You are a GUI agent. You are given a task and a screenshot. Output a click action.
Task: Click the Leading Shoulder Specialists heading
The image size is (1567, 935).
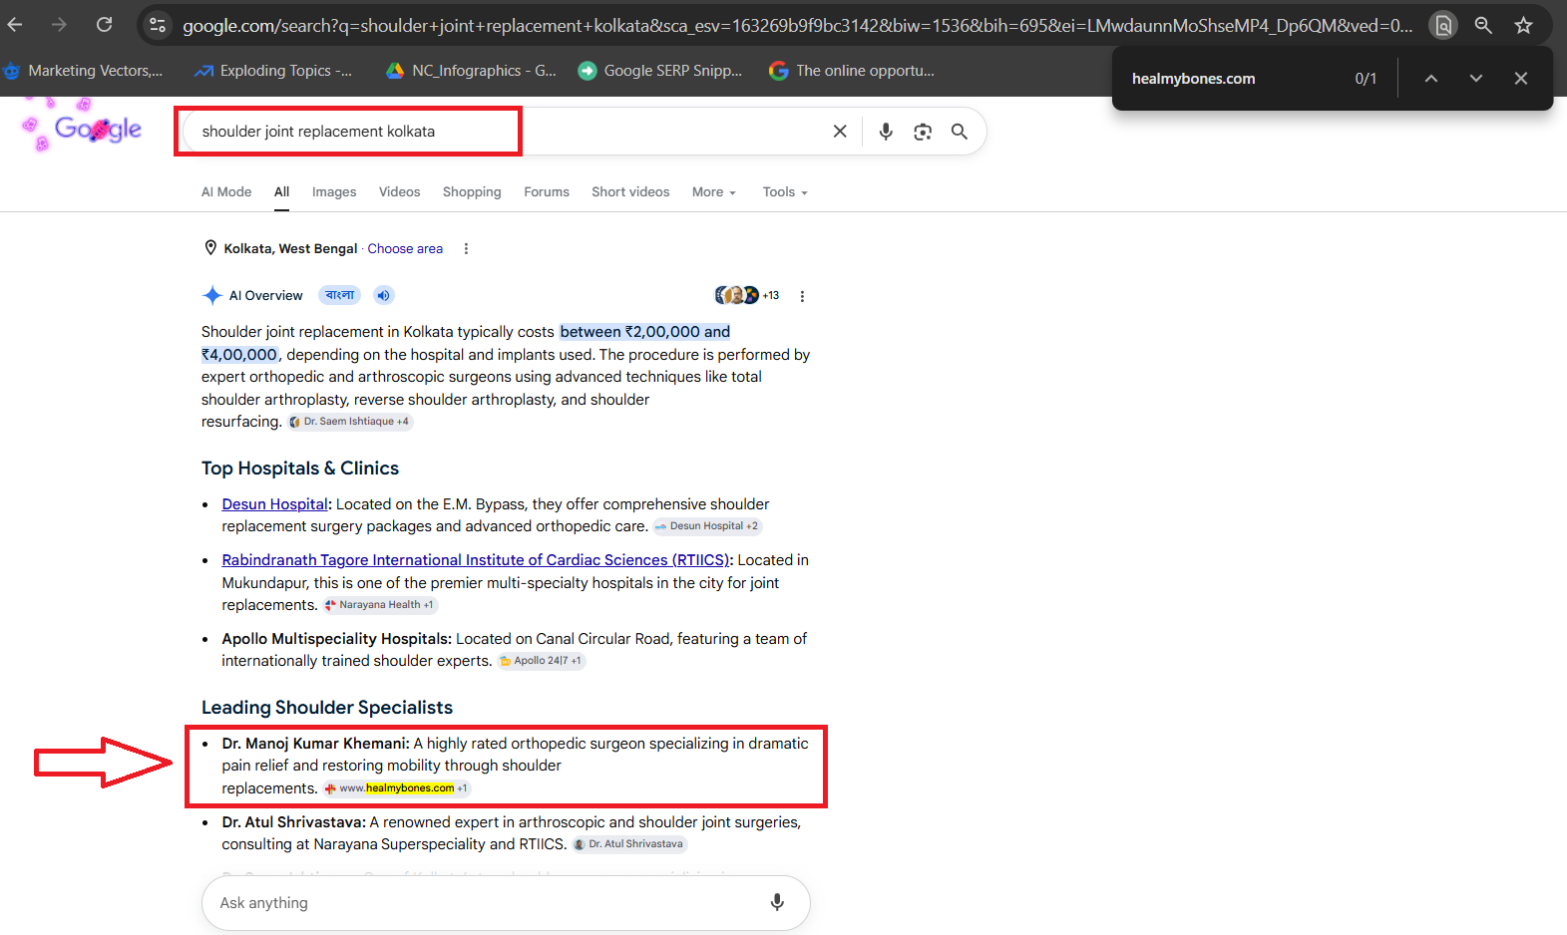click(x=327, y=708)
